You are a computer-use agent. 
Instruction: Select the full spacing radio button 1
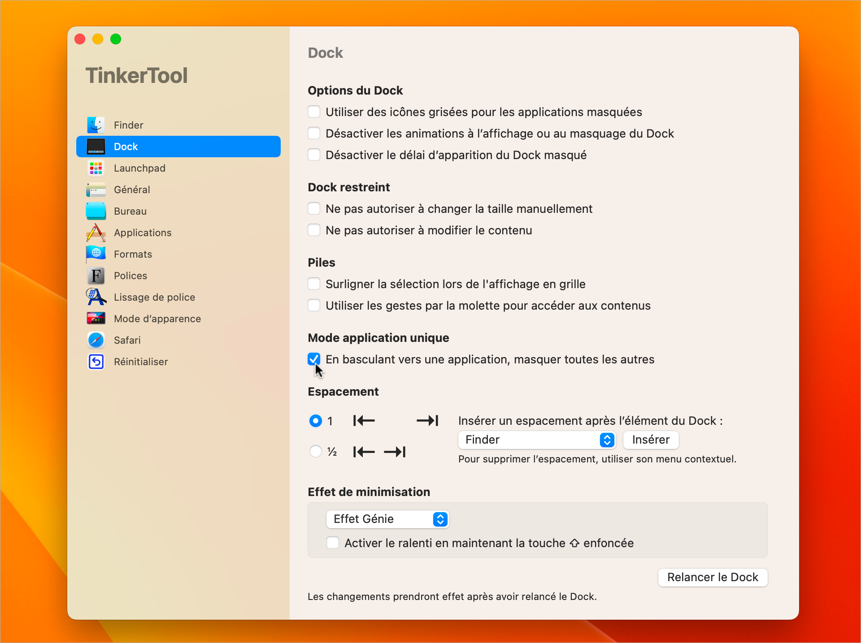point(316,421)
